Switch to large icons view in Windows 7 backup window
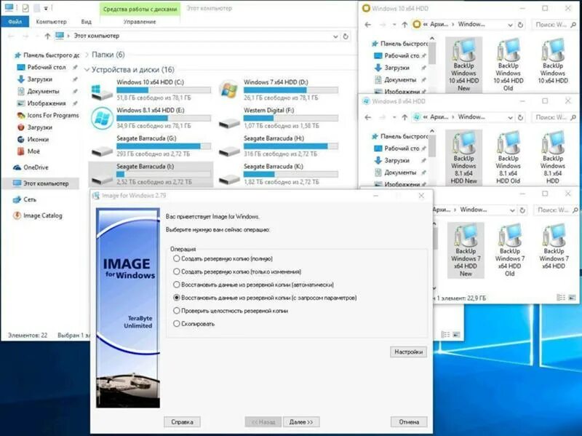The height and width of the screenshot is (436, 582). tap(572, 298)
